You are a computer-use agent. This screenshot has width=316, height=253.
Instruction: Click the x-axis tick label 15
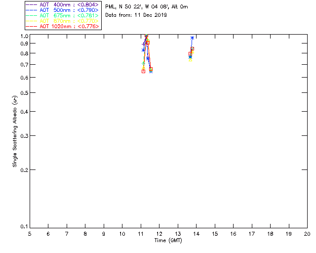pos(215,234)
